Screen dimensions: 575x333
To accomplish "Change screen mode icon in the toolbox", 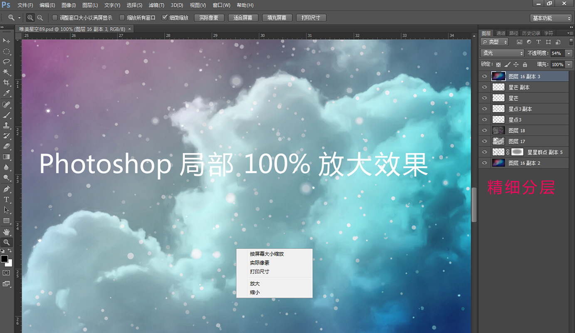I will [6, 284].
